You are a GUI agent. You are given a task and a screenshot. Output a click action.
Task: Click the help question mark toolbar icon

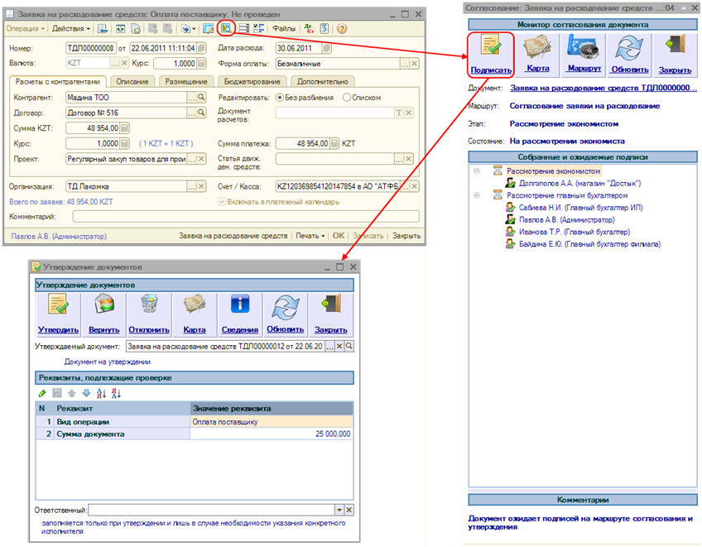point(341,29)
